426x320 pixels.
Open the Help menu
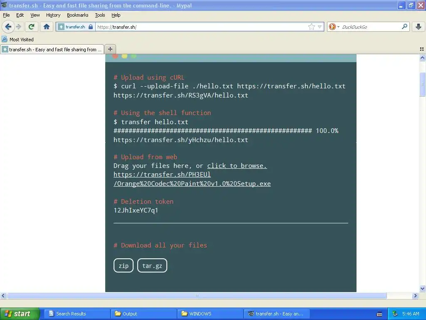click(x=116, y=15)
